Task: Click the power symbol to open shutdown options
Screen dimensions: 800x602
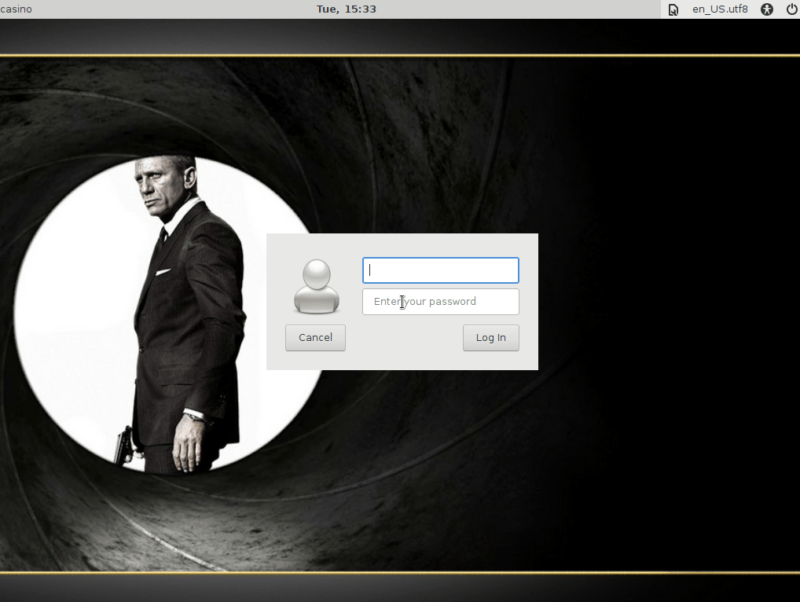Action: click(x=793, y=9)
